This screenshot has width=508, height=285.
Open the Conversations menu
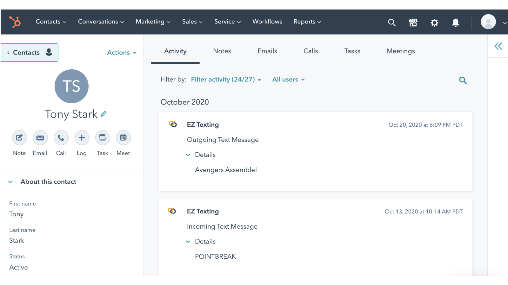pos(101,22)
